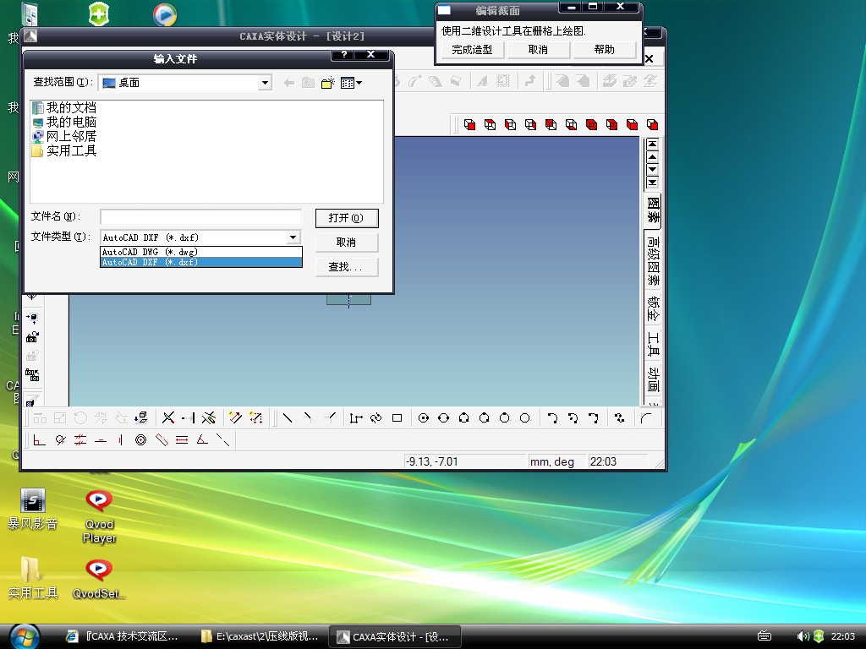
Task: Create a new folder in dialog
Action: (x=328, y=83)
